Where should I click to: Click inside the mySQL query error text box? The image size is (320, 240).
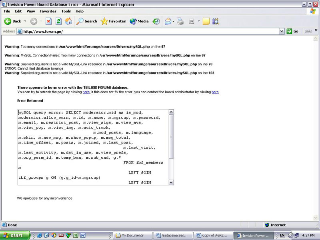tap(93, 147)
